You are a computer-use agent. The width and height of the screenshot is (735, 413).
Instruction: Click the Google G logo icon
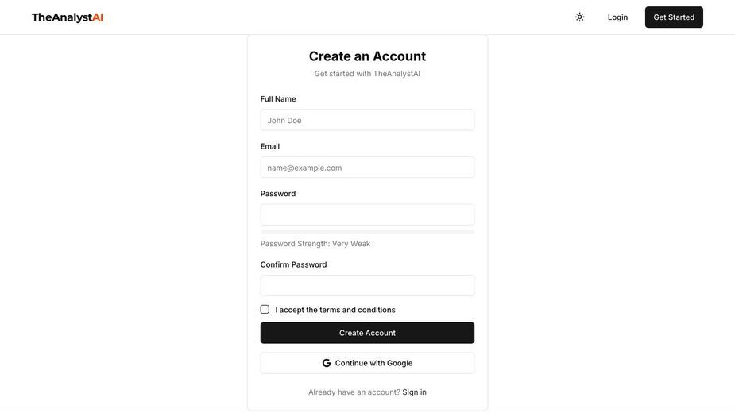327,363
